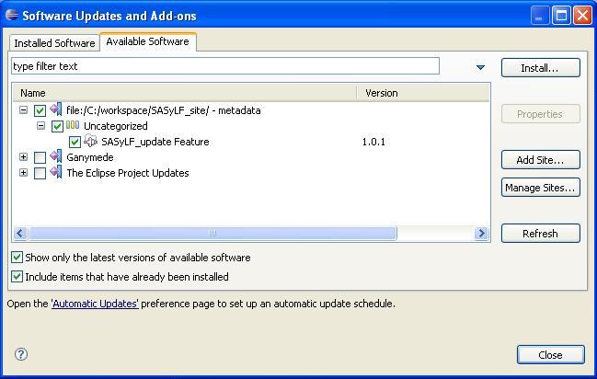Click the Ganymede site icon
Screen dimensions: 597x379
[56, 157]
